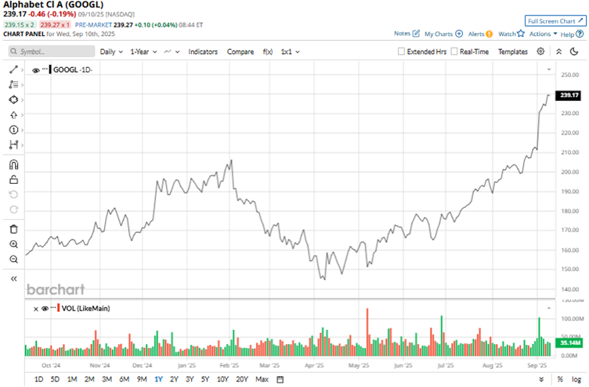This screenshot has height=387, width=589.
Task: Open the Actions dropdown menu
Action: tap(543, 34)
